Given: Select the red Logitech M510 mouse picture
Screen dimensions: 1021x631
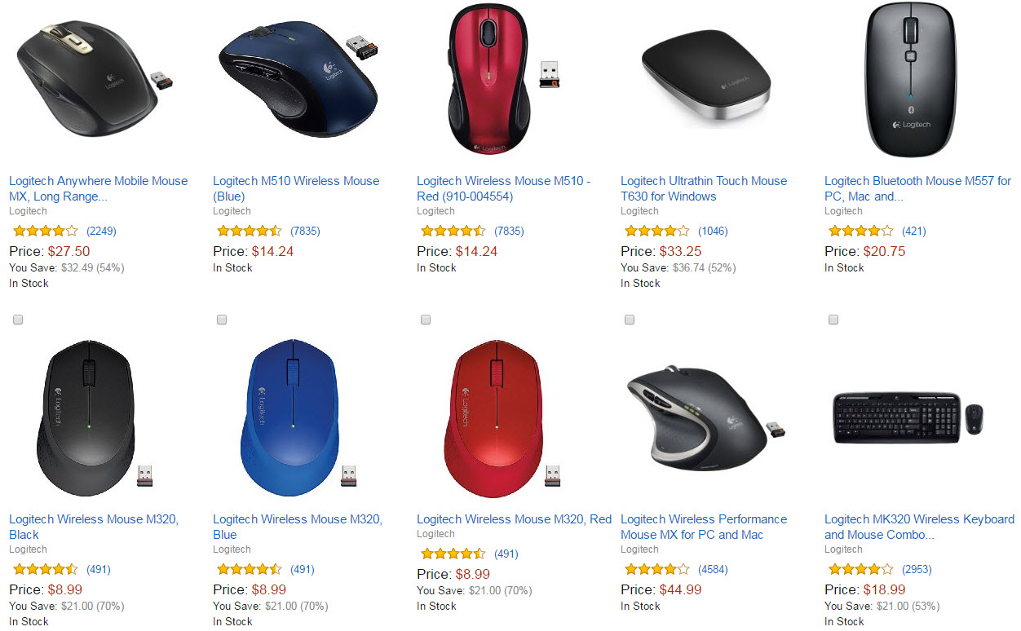Looking at the screenshot, I should [502, 82].
